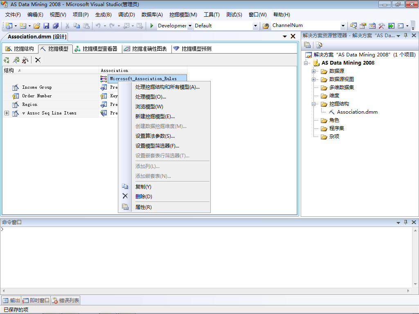
Task: Click the Properties Window toolbar icon
Action: click(x=363, y=26)
